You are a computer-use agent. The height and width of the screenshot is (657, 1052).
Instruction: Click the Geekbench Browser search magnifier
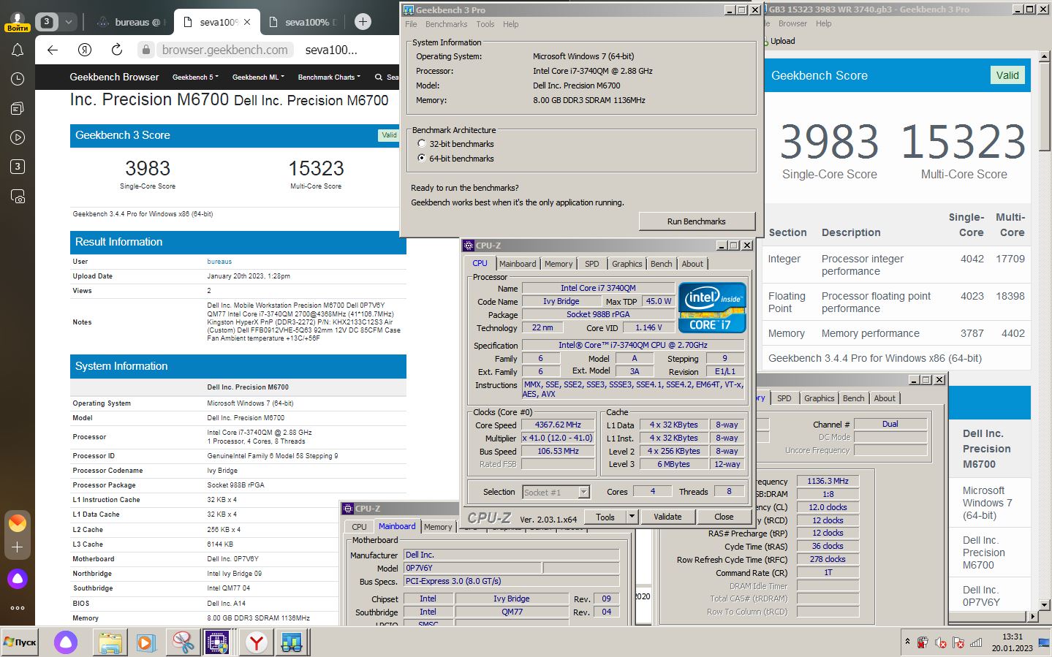(379, 77)
